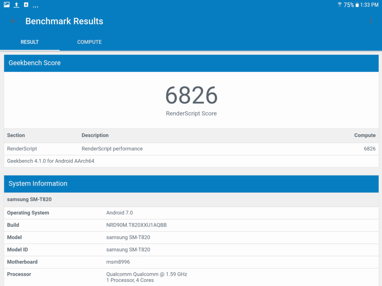The image size is (382, 286).
Task: Tap the battery icon in status bar
Action: (357, 5)
